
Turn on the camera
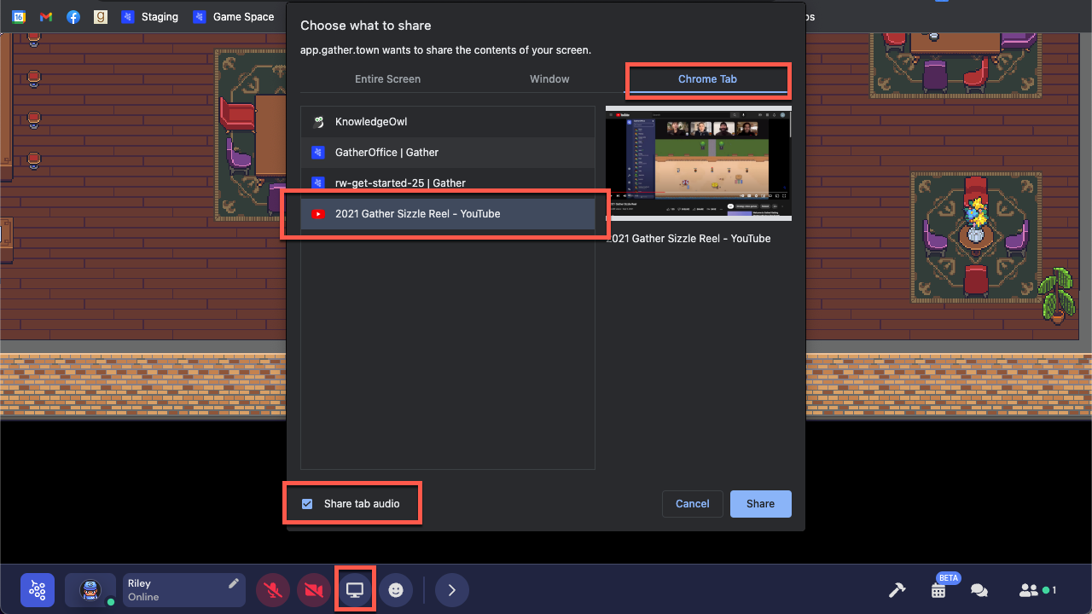314,590
